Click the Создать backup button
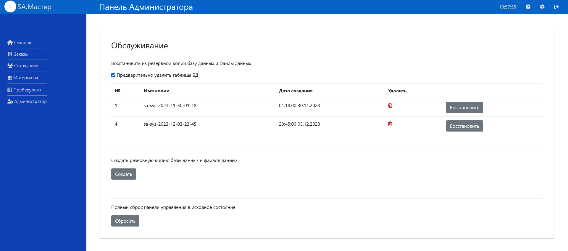Screen dimensions: 568x251 [124, 174]
